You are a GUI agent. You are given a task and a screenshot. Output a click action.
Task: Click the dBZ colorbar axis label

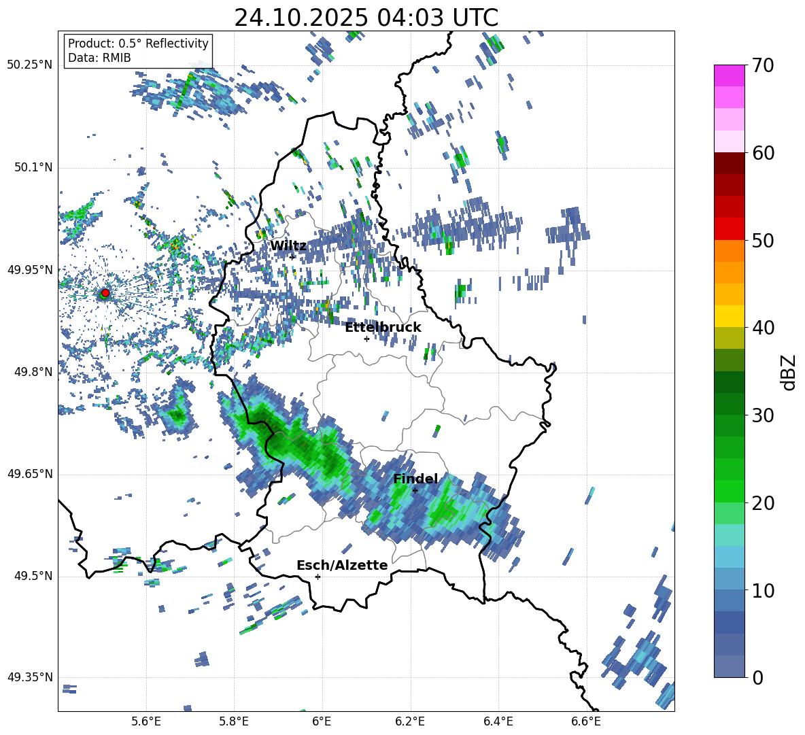click(789, 372)
